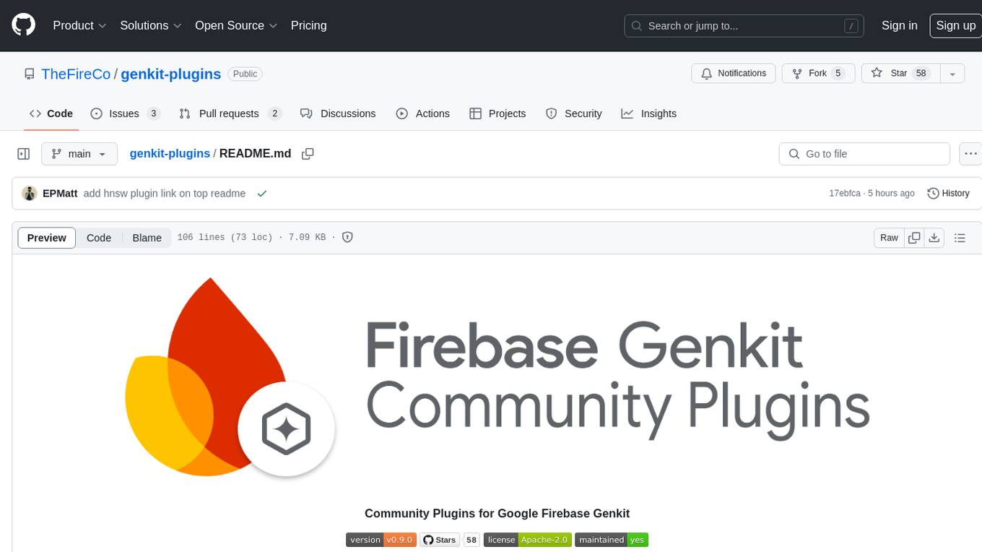Image resolution: width=982 pixels, height=552 pixels.
Task: Select the Code view
Action: [x=99, y=238]
